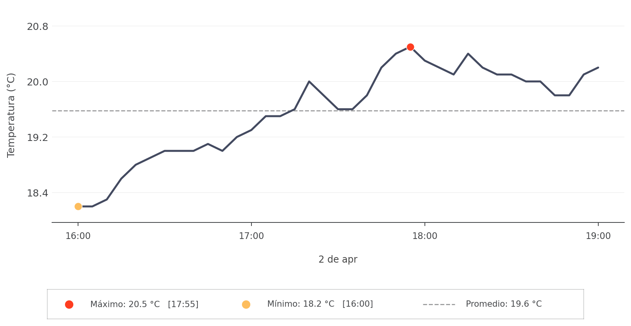Click the 19.2 y-axis tick label
Screen dimensions: 631x326
tap(37, 138)
